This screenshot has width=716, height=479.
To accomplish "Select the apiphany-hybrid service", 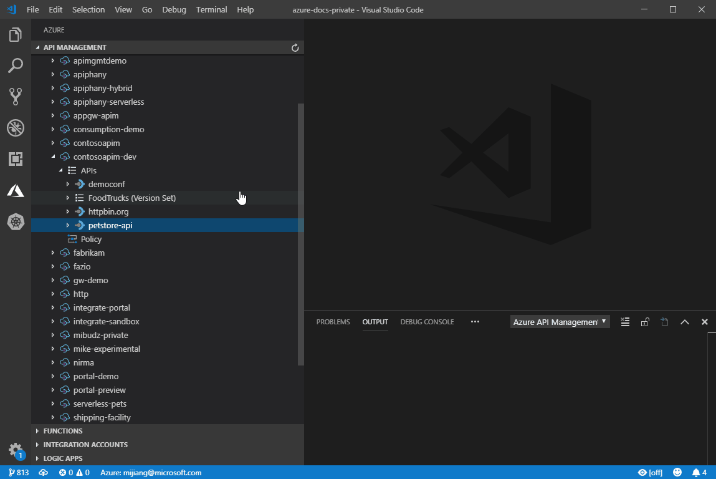I will click(167, 88).
